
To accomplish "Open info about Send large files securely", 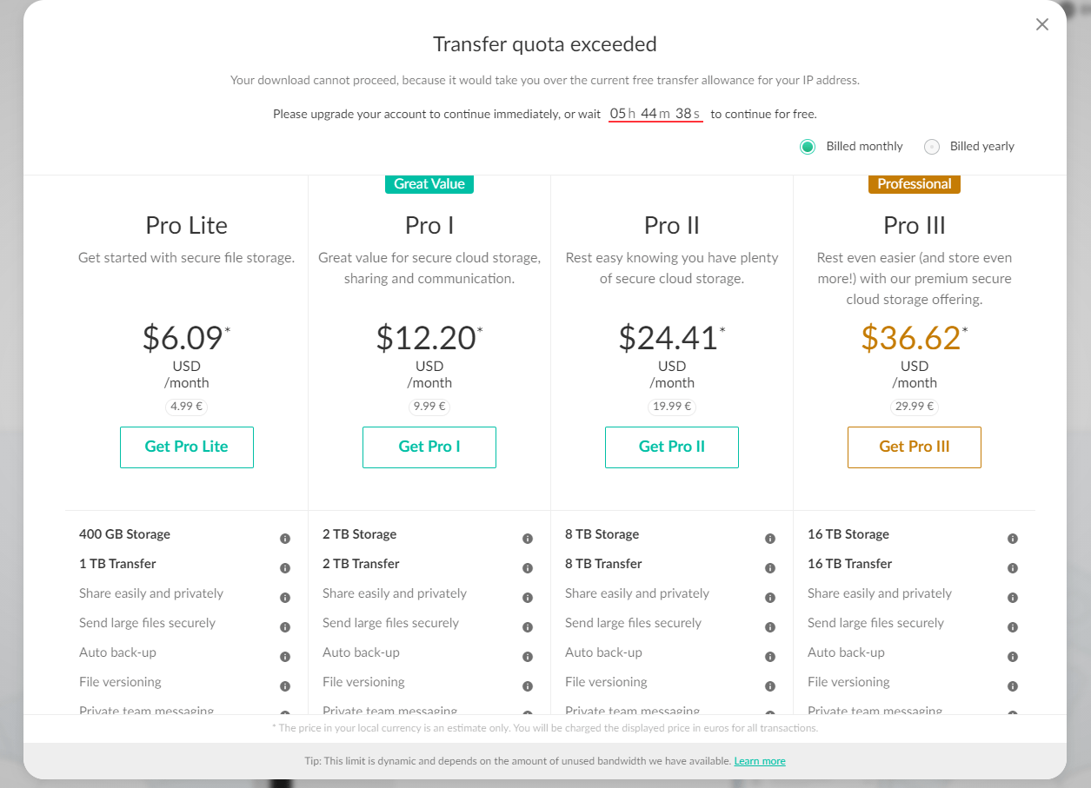I will (284, 626).
